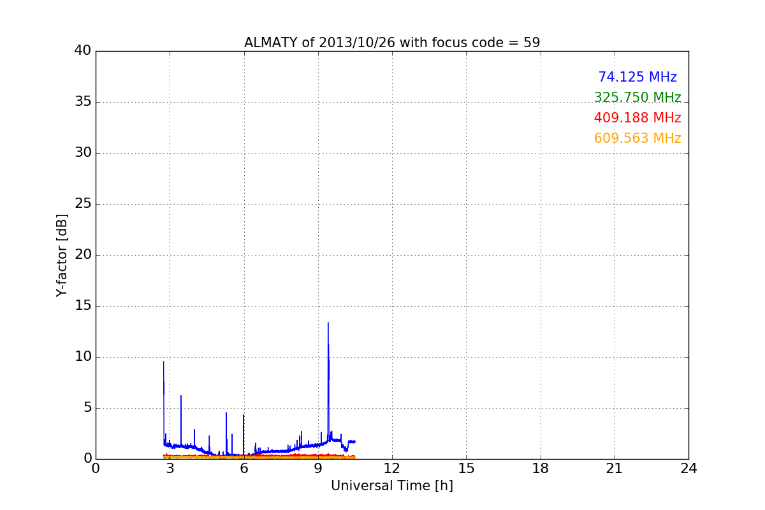765x510 pixels.
Task: Click the x-axis tick label 24
Action: click(x=688, y=469)
